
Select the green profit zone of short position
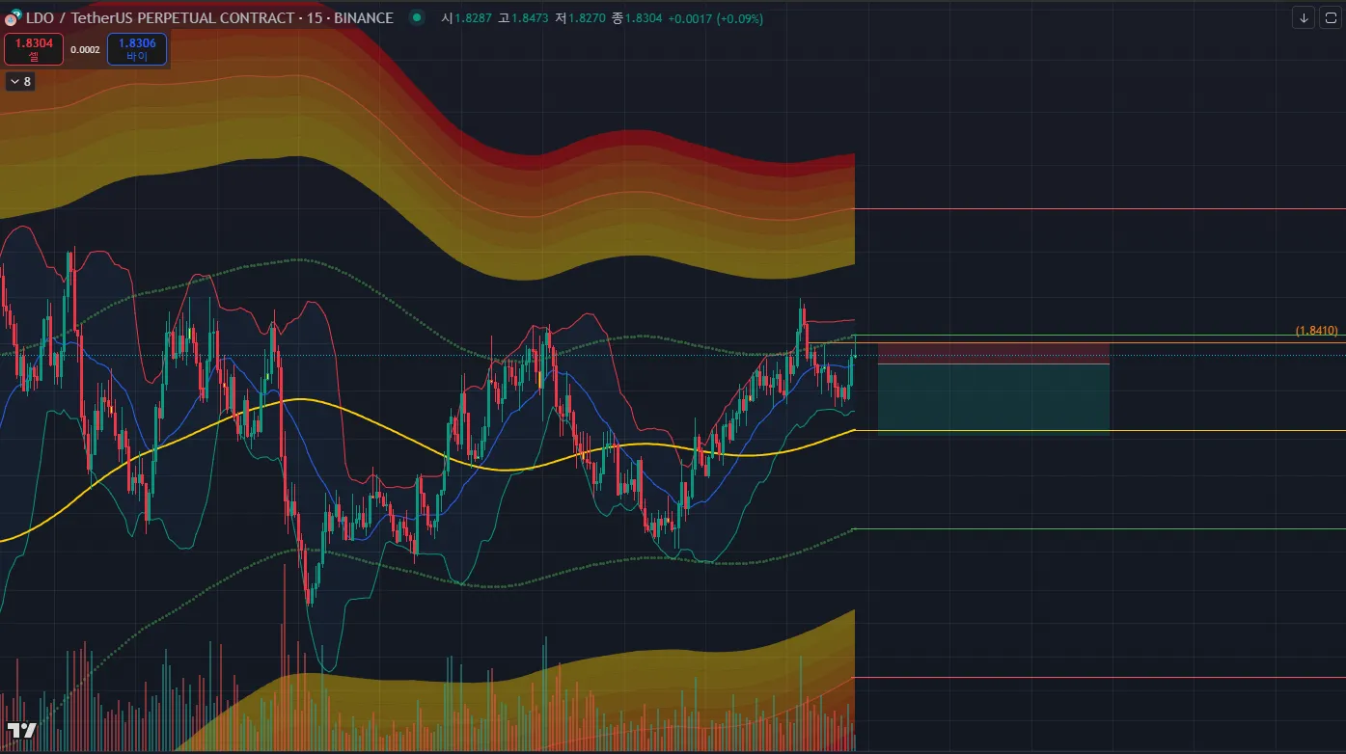[x=994, y=399]
